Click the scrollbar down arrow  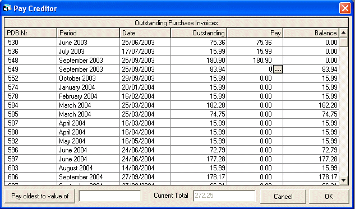(343, 180)
